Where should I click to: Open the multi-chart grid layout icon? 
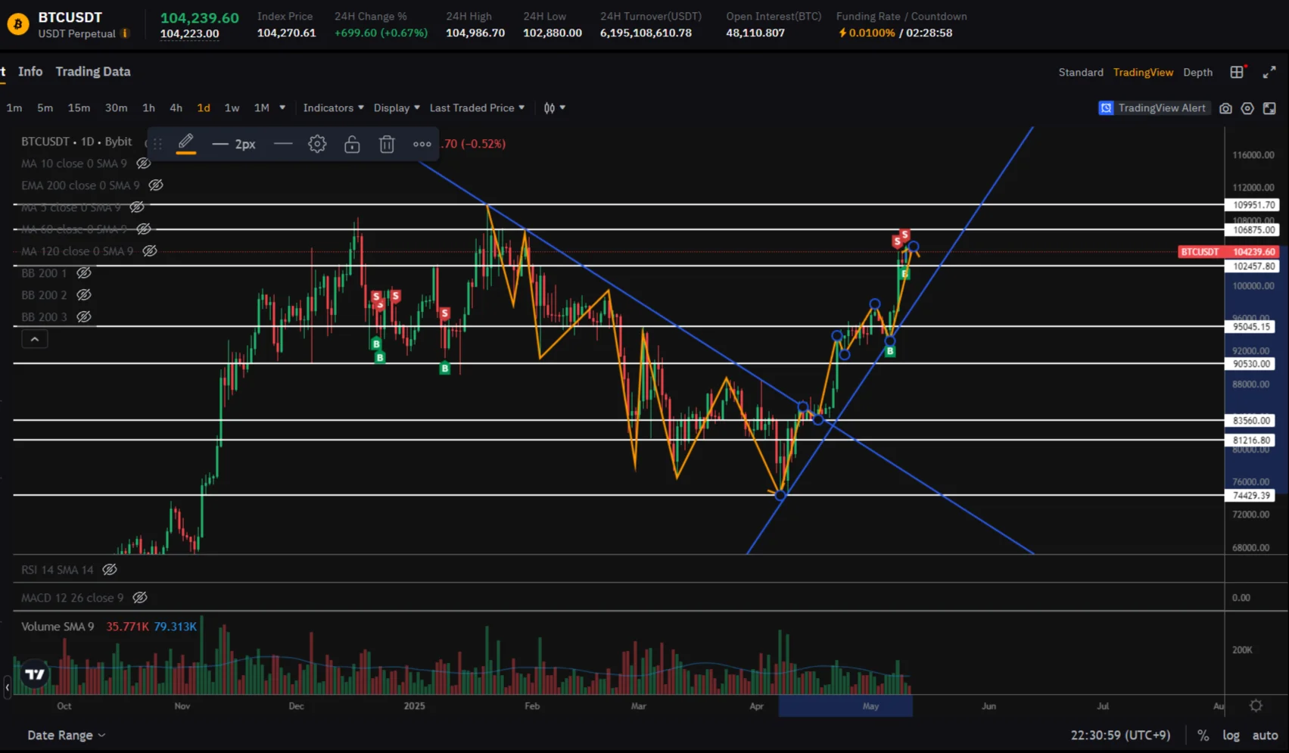(x=1237, y=72)
